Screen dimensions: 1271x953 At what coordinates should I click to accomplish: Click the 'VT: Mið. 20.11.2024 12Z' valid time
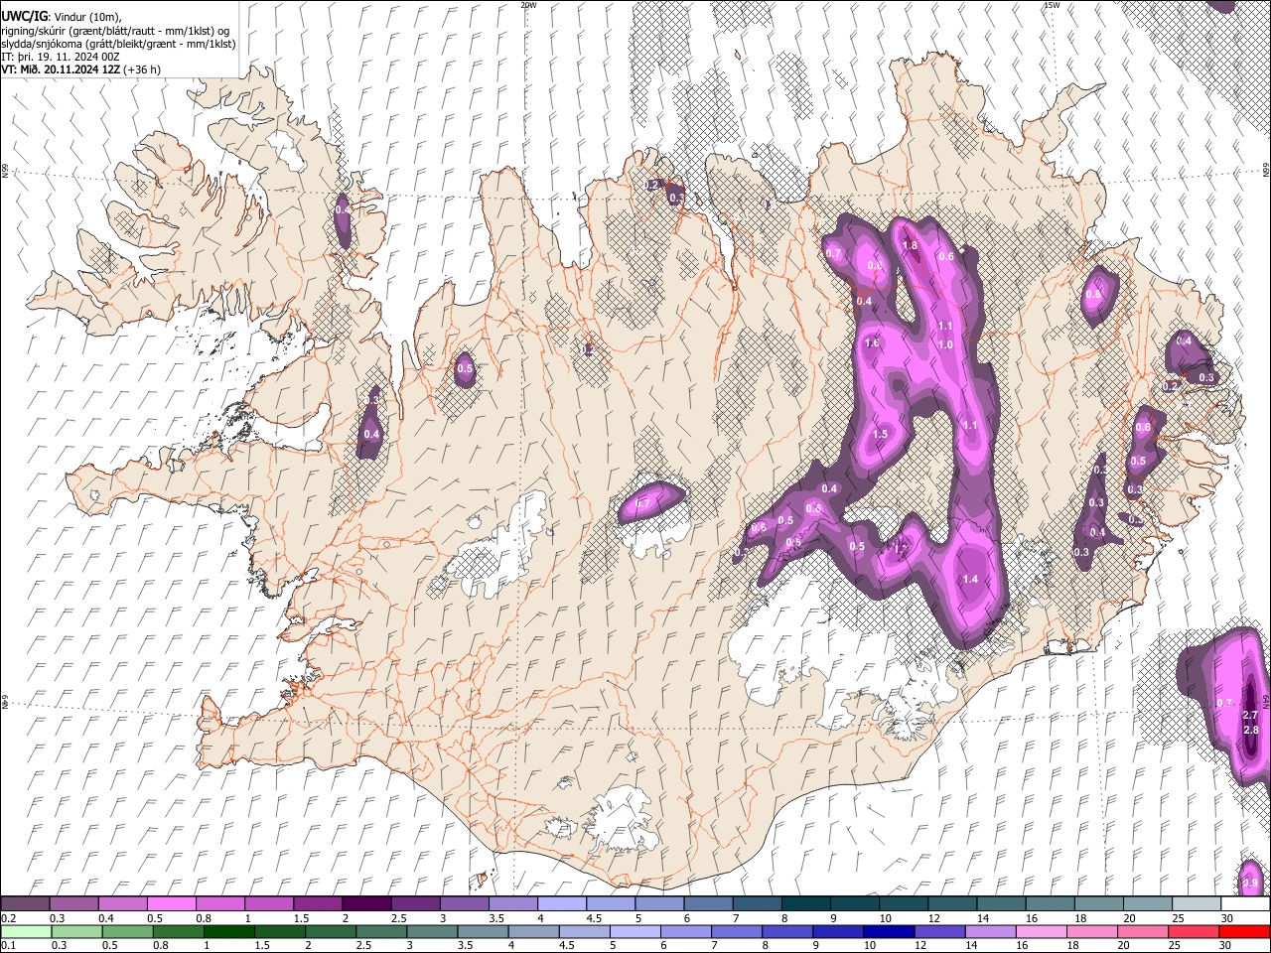coord(61,69)
